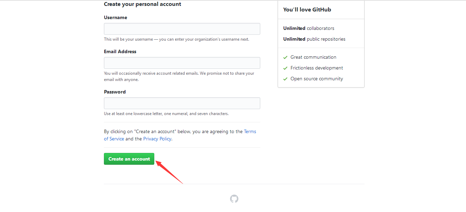
Task: Click the Email Address field label
Action: 120,51
